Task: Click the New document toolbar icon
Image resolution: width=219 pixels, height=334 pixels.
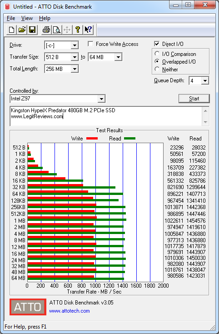Action: 11,30
